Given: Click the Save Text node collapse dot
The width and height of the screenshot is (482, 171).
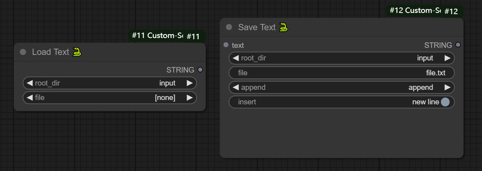Looking at the screenshot, I should click(x=229, y=27).
